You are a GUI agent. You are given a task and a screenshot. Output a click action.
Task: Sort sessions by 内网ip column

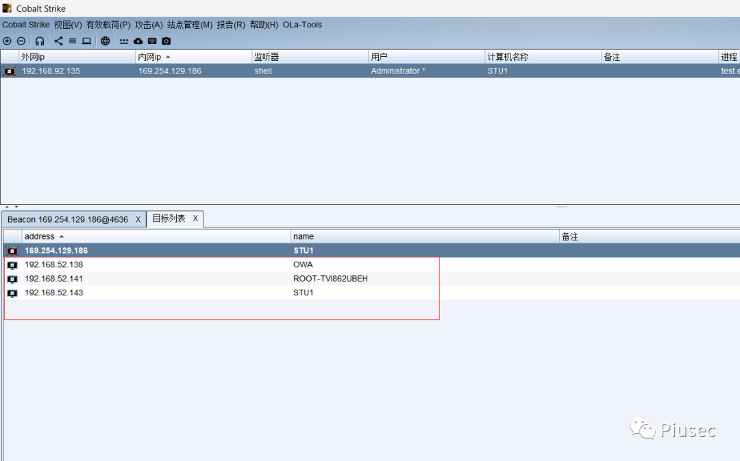point(193,57)
